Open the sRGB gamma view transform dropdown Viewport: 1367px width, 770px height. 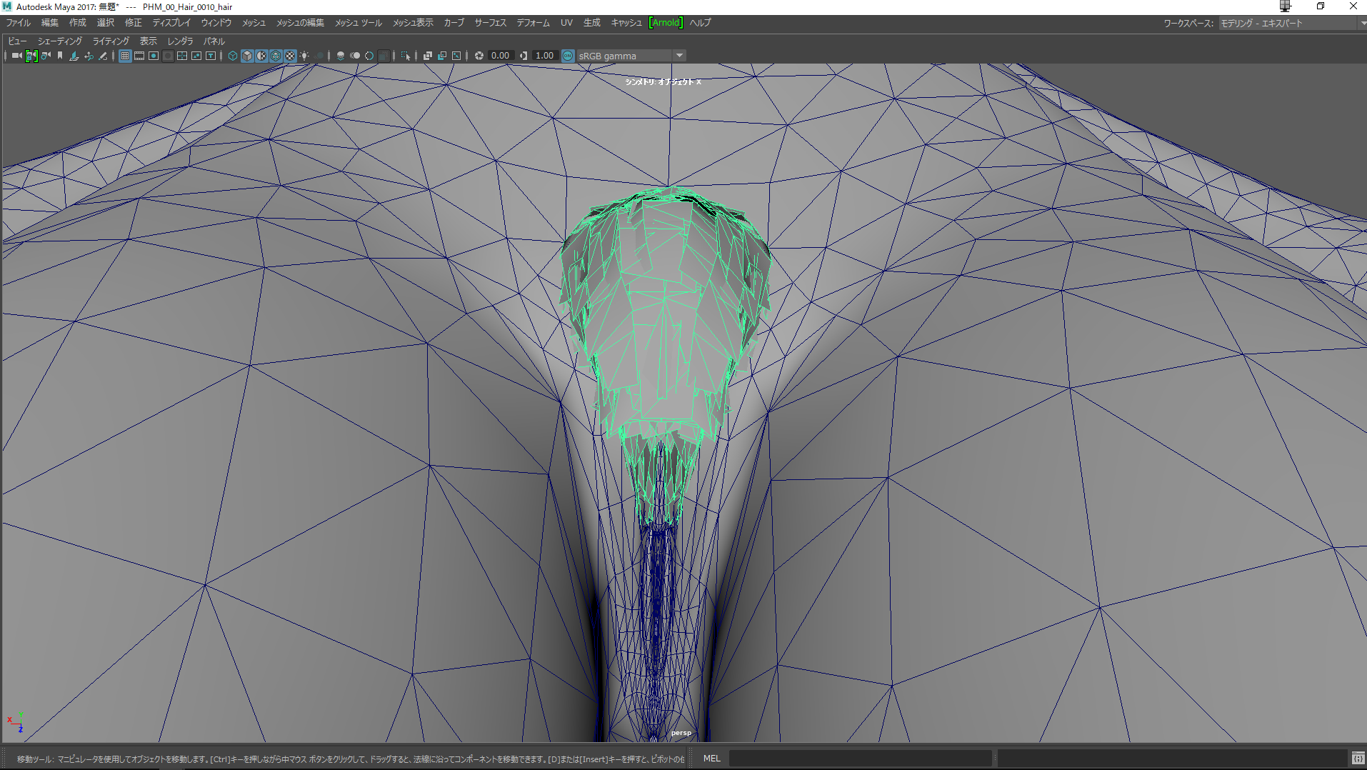(x=679, y=56)
